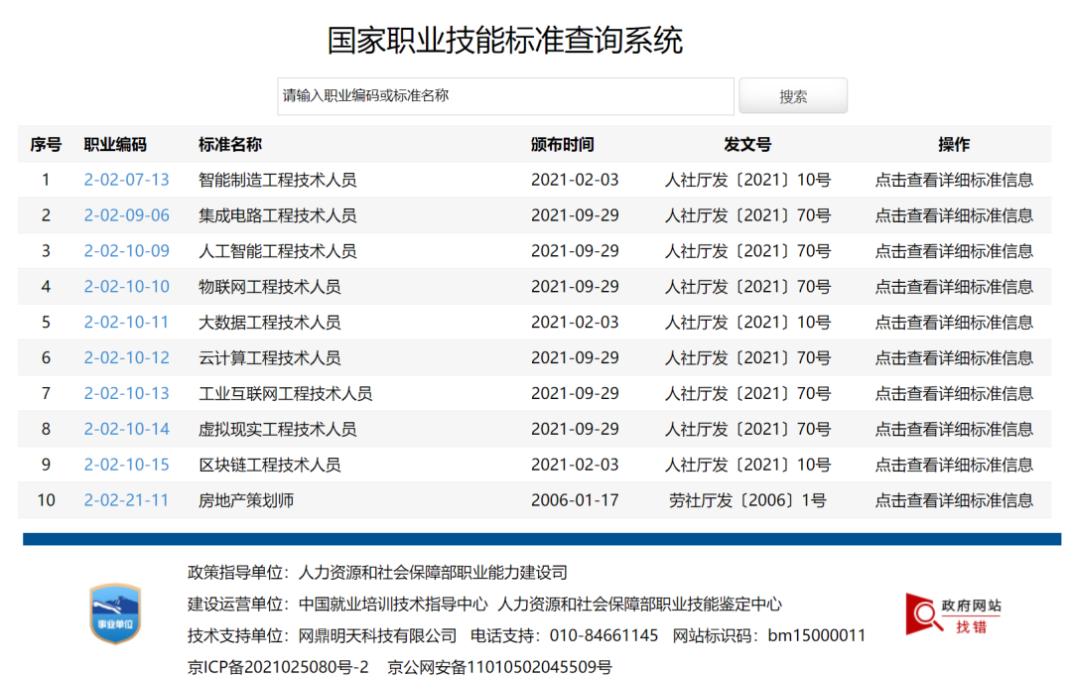1072x678 pixels.
Task: View detailed standard info for 智能制造工程技术人员
Action: (x=954, y=180)
